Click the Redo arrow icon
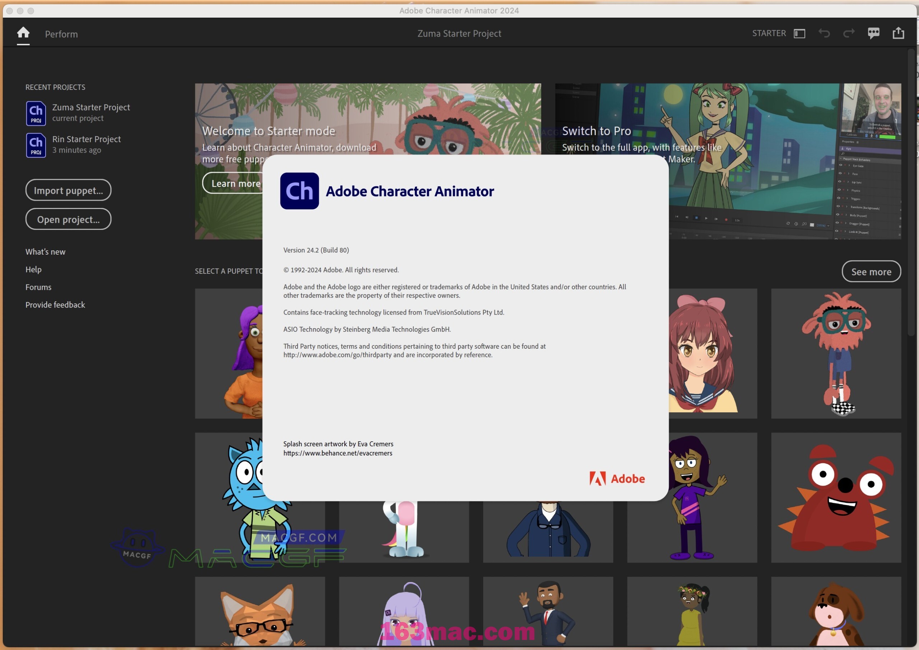This screenshot has width=919, height=650. point(849,33)
